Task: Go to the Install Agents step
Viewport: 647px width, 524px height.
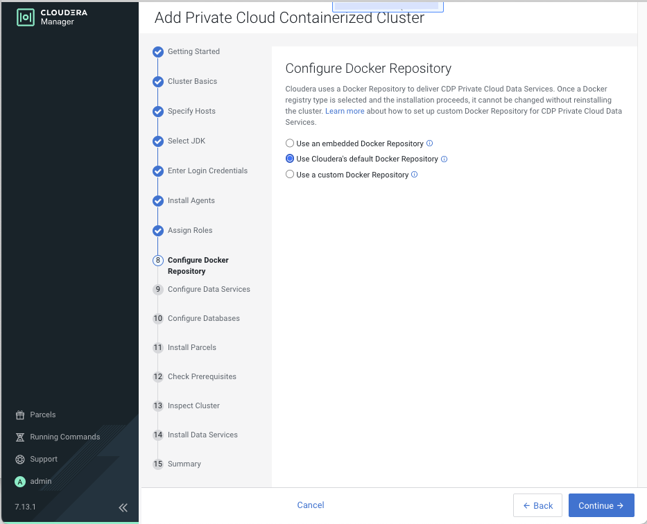Action: pos(191,200)
